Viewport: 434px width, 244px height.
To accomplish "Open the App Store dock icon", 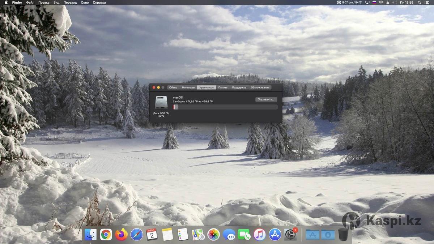I will pos(275,235).
